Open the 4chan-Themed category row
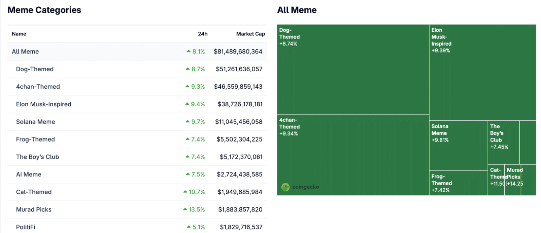The image size is (541, 233). (x=38, y=86)
